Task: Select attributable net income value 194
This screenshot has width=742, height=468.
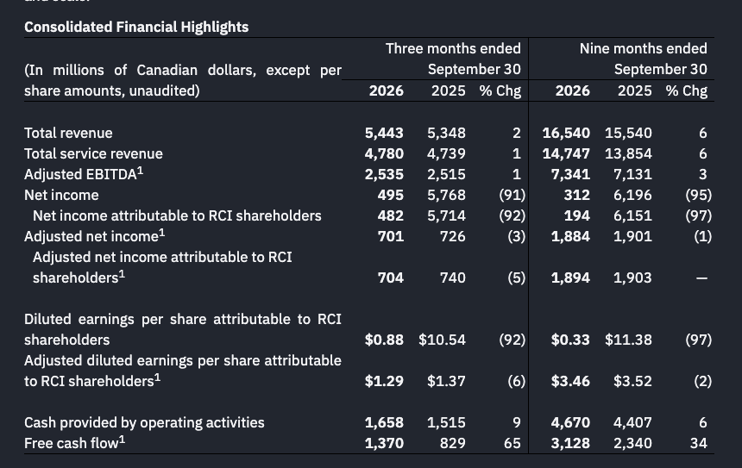Action: pyautogui.click(x=577, y=216)
